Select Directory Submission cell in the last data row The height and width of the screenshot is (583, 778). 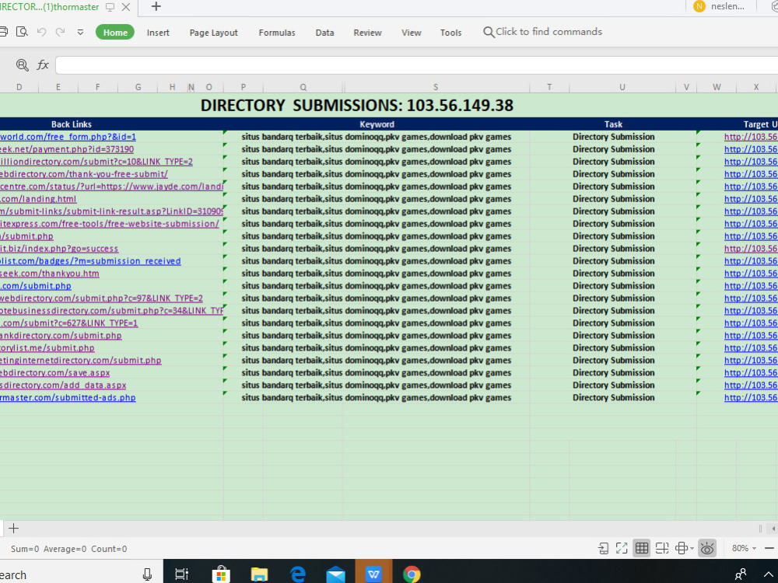click(613, 397)
